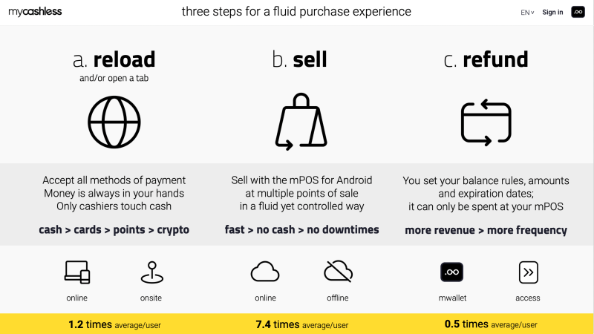Click the 'a. reload' heading
594x334 pixels.
[114, 59]
